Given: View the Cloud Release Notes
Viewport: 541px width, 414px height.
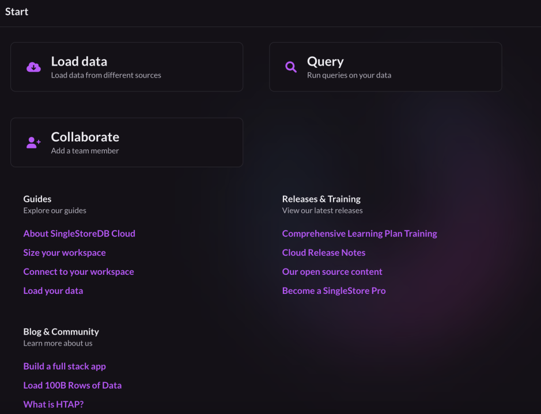Looking at the screenshot, I should (x=324, y=252).
